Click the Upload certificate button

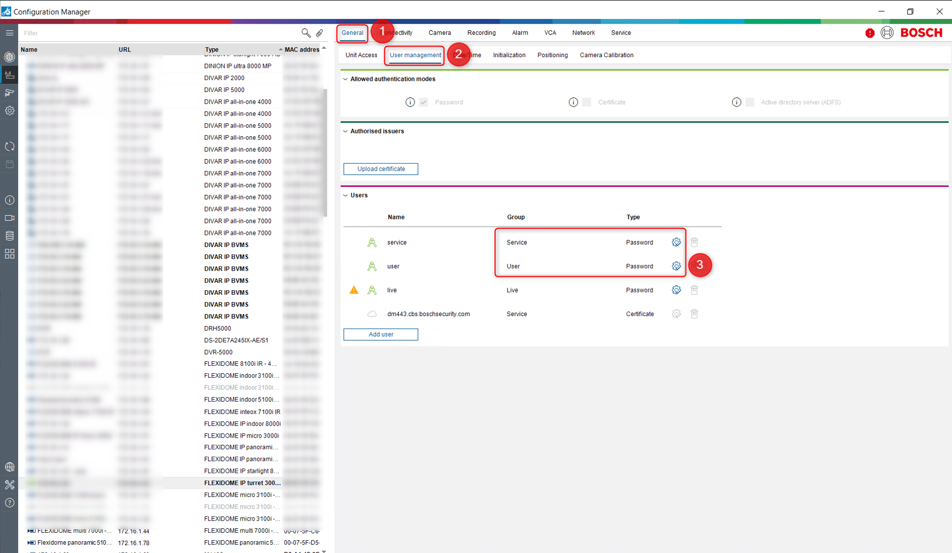[x=381, y=169]
